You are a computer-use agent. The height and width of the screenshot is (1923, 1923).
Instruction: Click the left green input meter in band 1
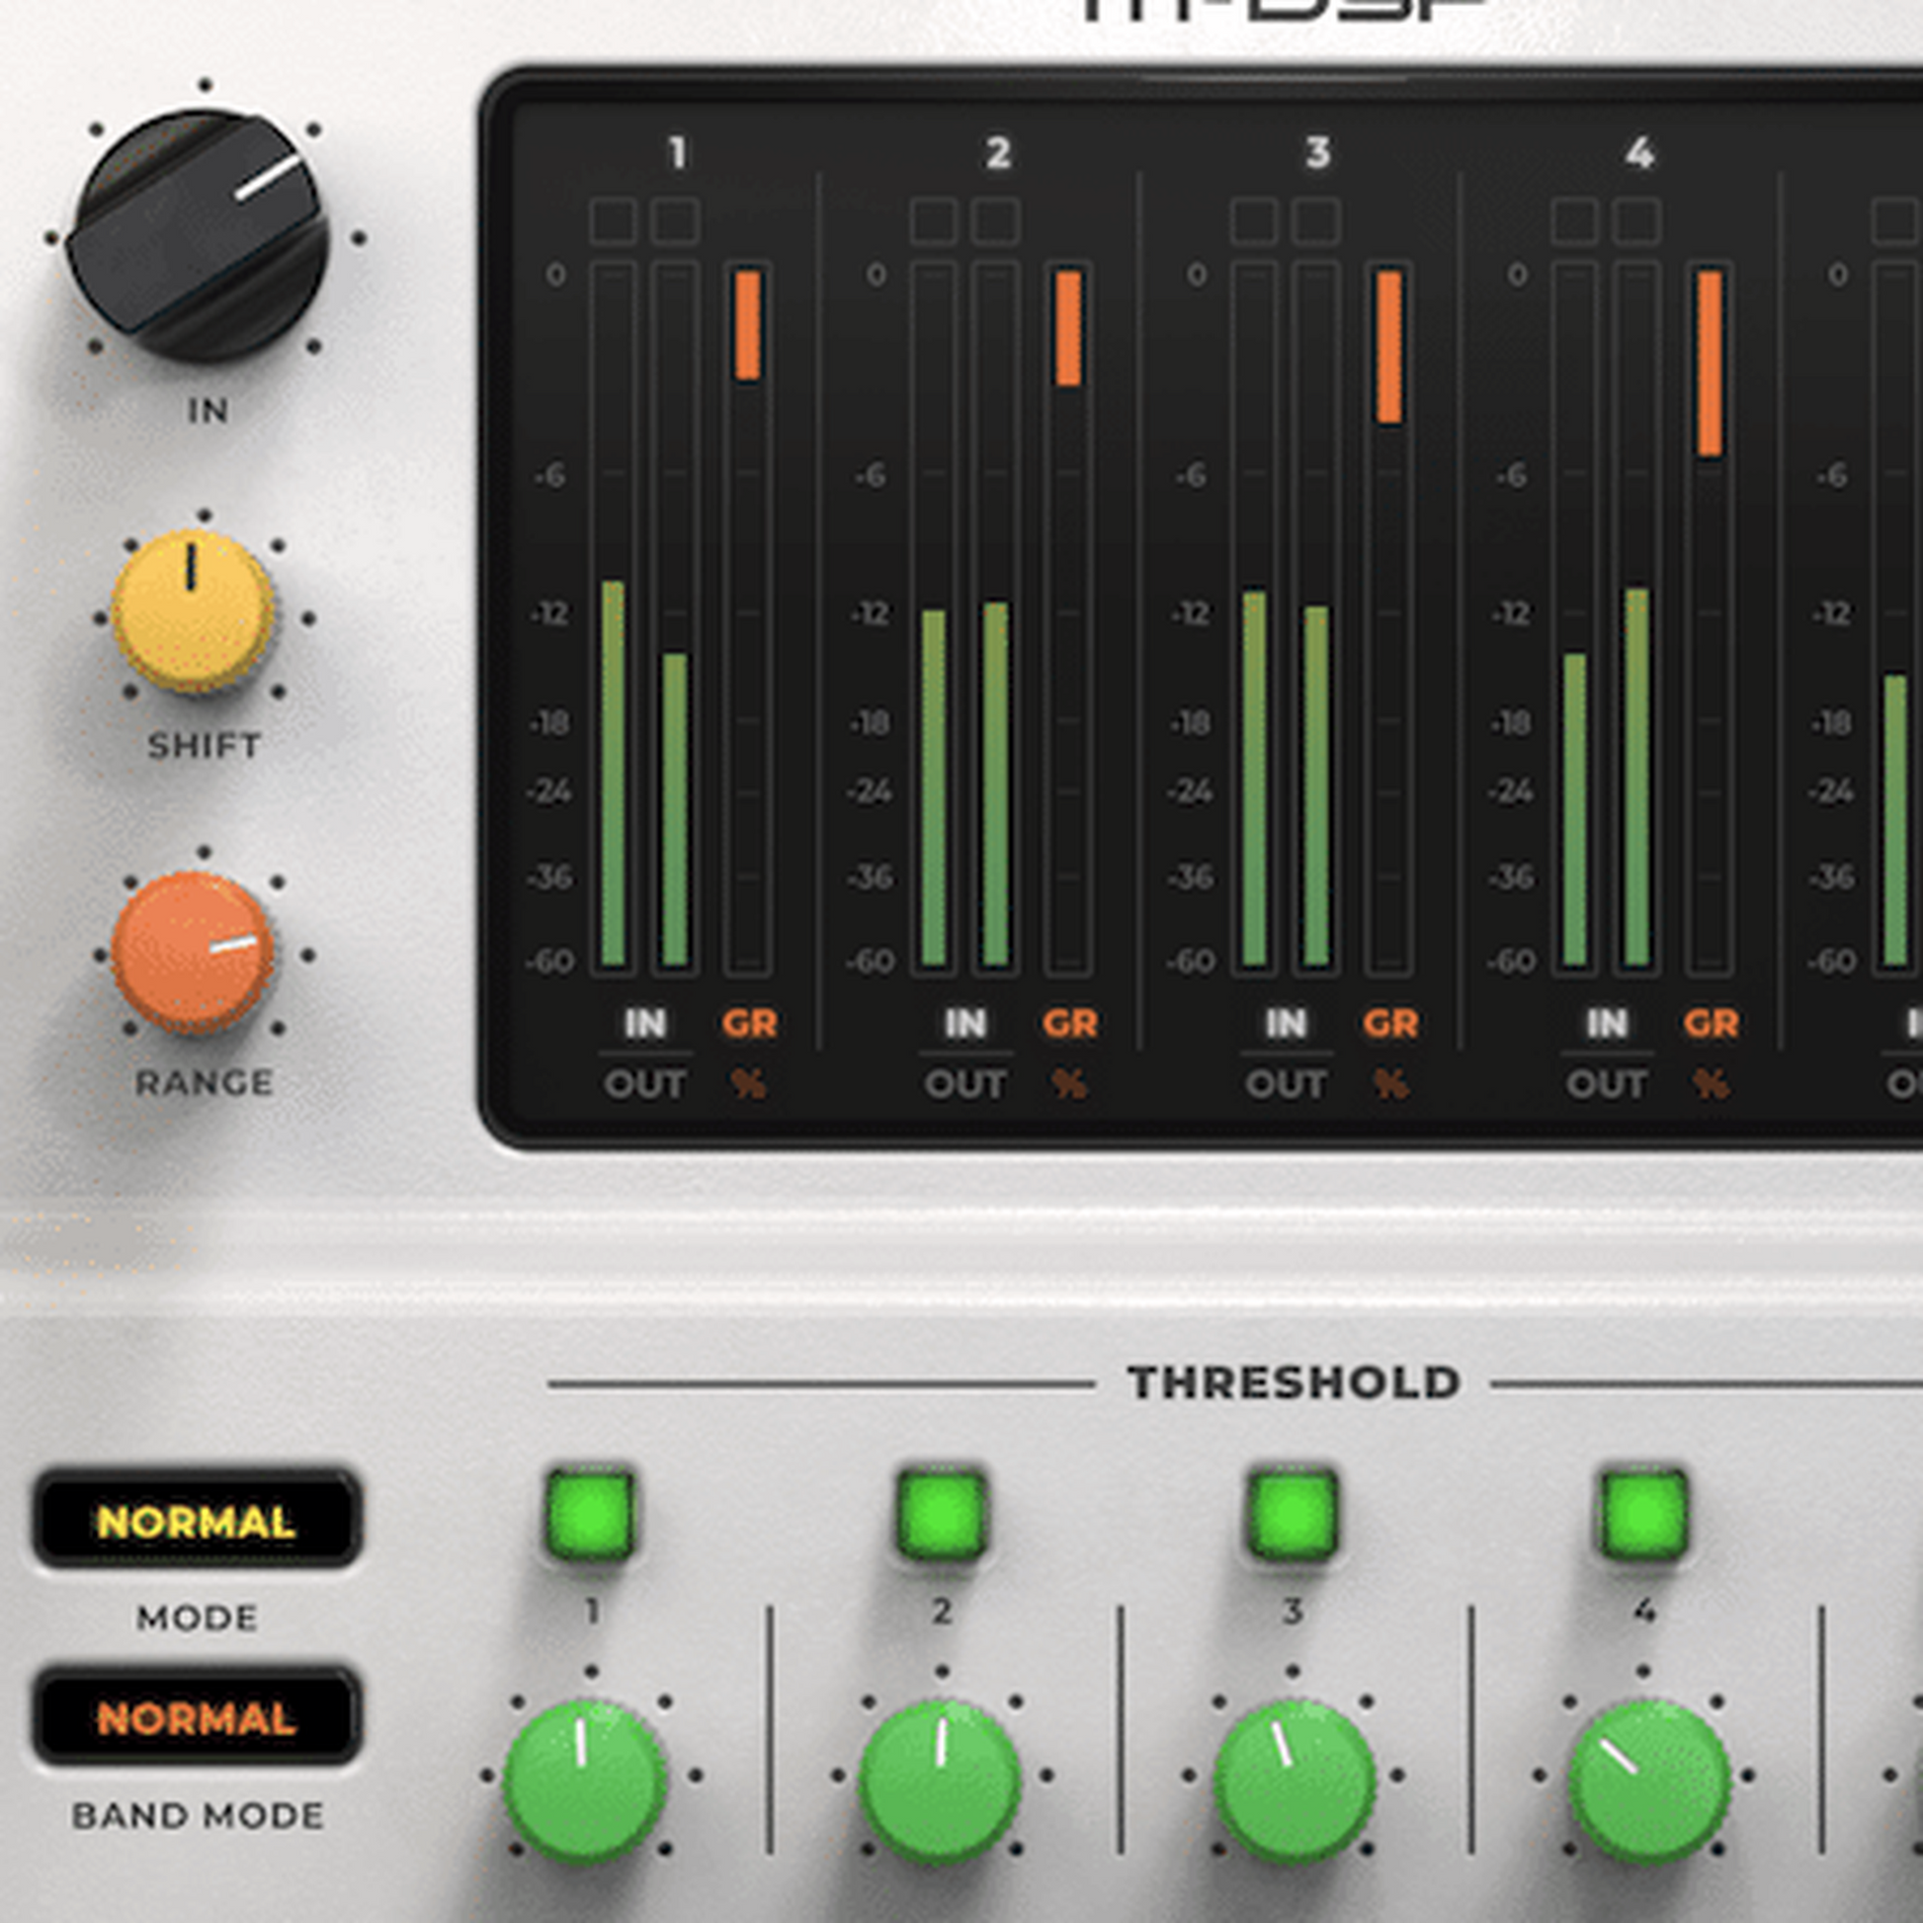pos(613,774)
